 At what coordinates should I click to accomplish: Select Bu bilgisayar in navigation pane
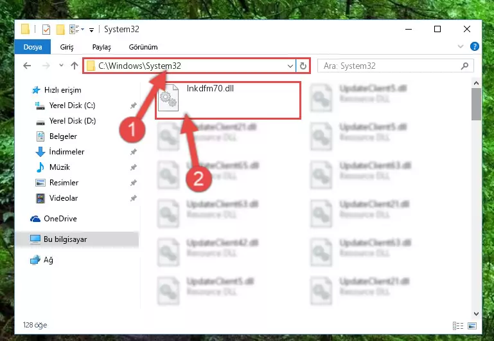coord(66,239)
